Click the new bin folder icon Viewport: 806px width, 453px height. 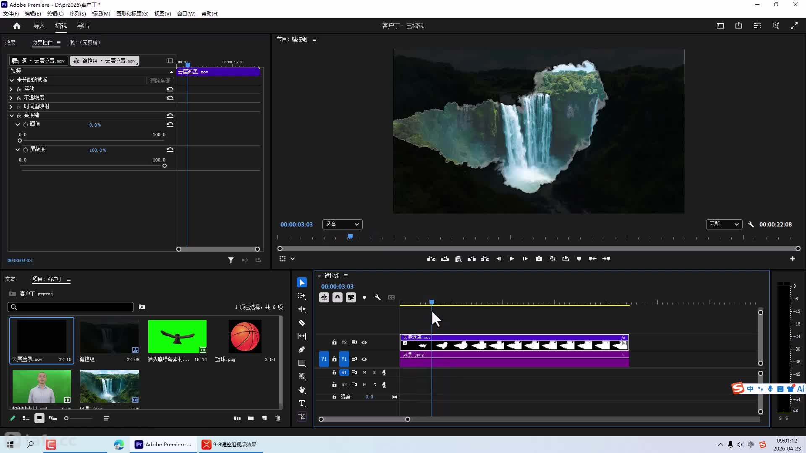251,418
